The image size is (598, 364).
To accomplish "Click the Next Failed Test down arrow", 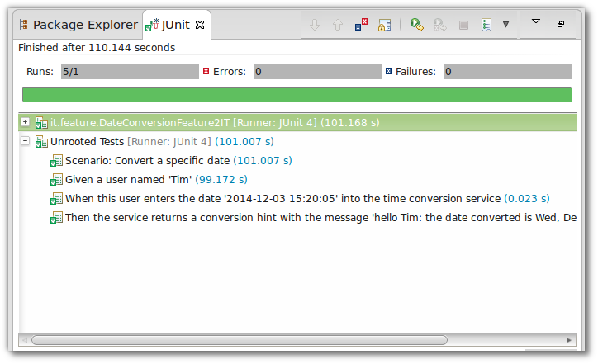I will click(x=315, y=25).
